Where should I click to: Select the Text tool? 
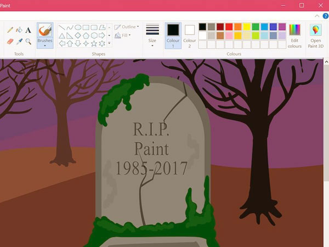pyautogui.click(x=28, y=30)
